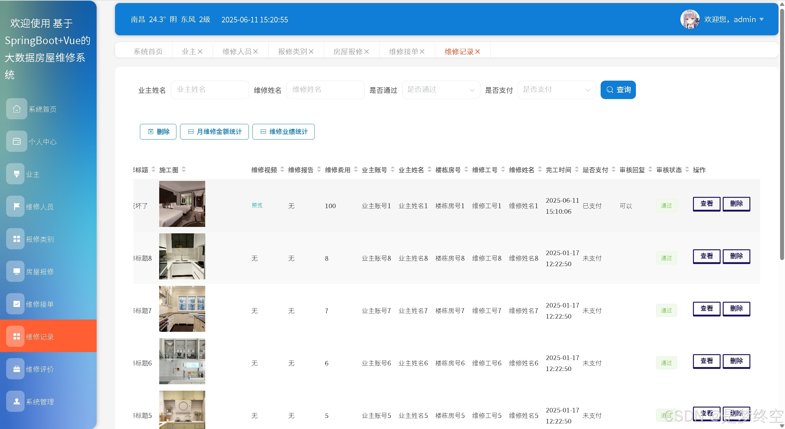Image resolution: width=785 pixels, height=429 pixels.
Task: Open the 是否通过 dropdown
Action: coord(441,90)
